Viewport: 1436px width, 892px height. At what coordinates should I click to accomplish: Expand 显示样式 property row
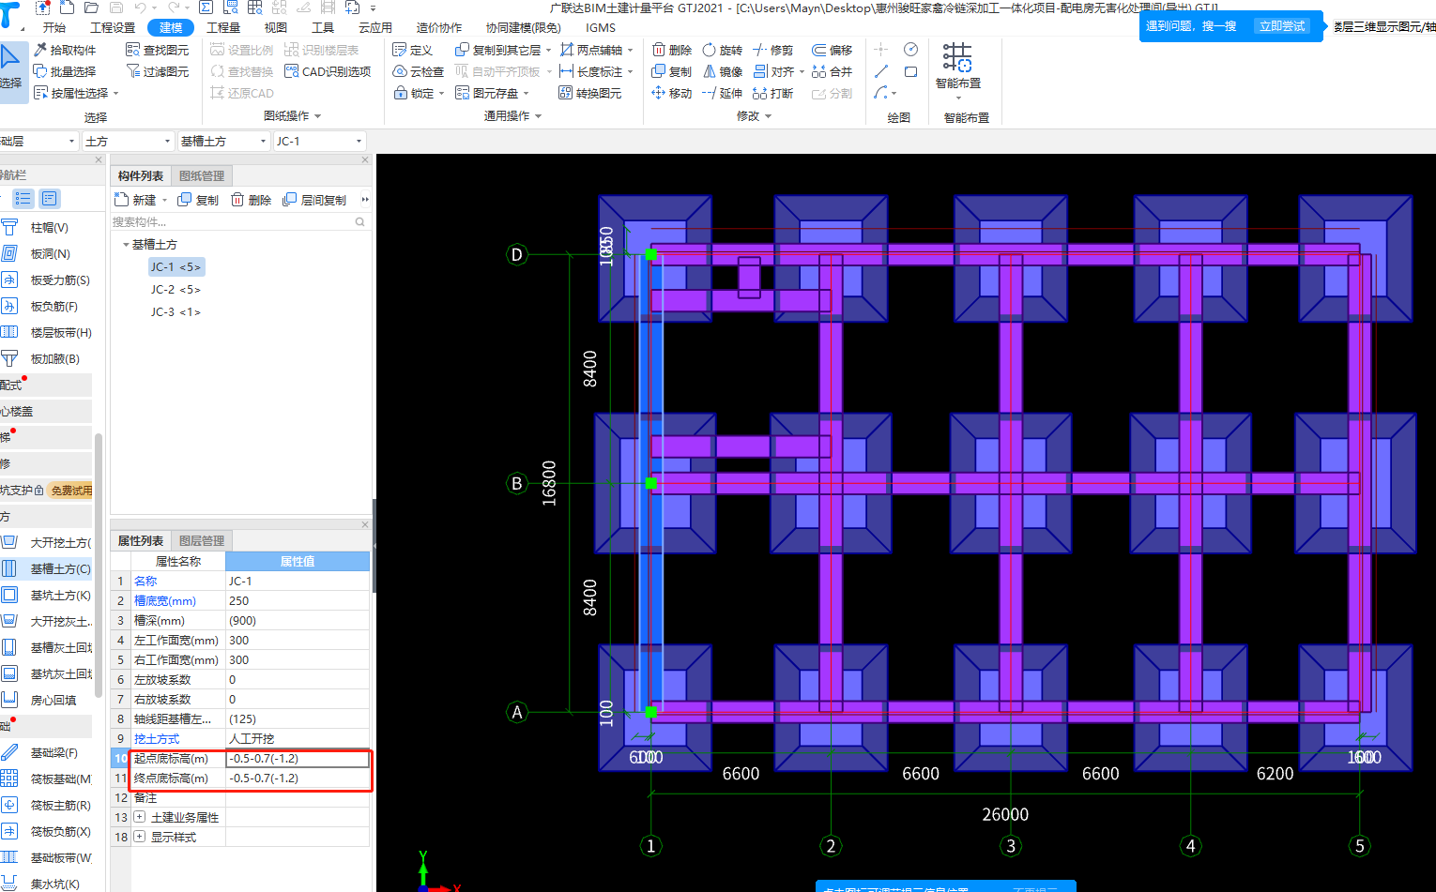coord(139,837)
